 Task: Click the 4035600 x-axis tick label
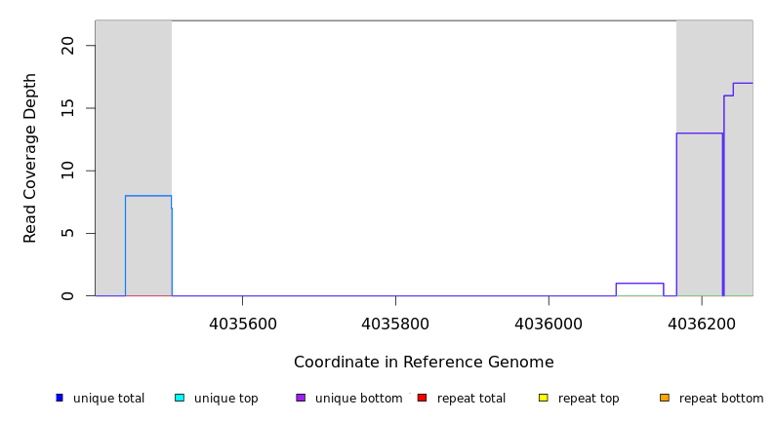tap(242, 323)
